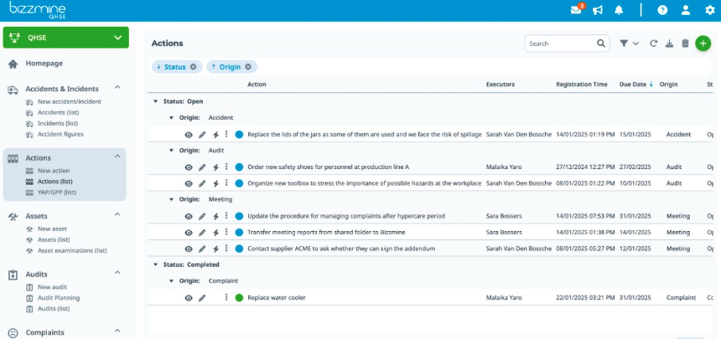Remove the Origin grouping chip

[249, 67]
